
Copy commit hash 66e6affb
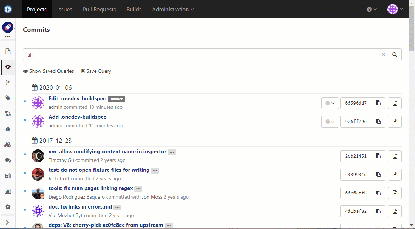378,193
